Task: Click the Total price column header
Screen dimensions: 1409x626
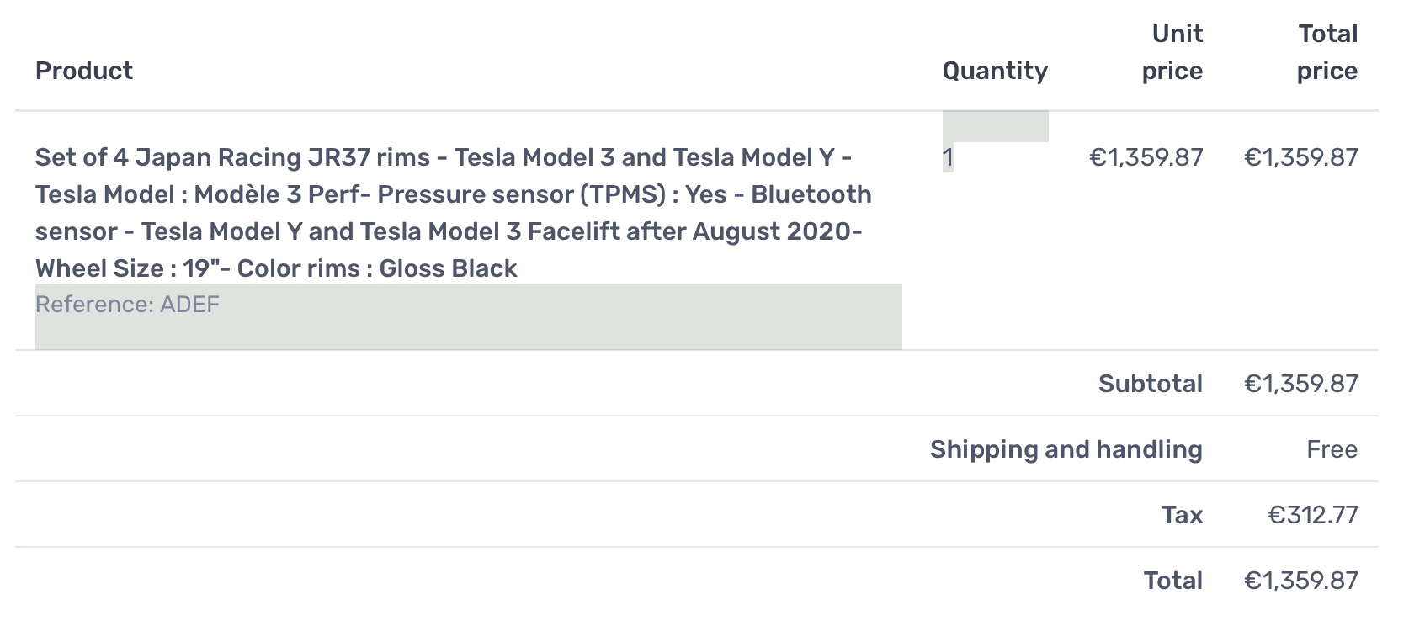Action: 1327,52
